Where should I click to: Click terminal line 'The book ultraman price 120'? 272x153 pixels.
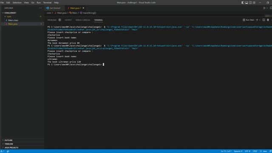coord(64,62)
